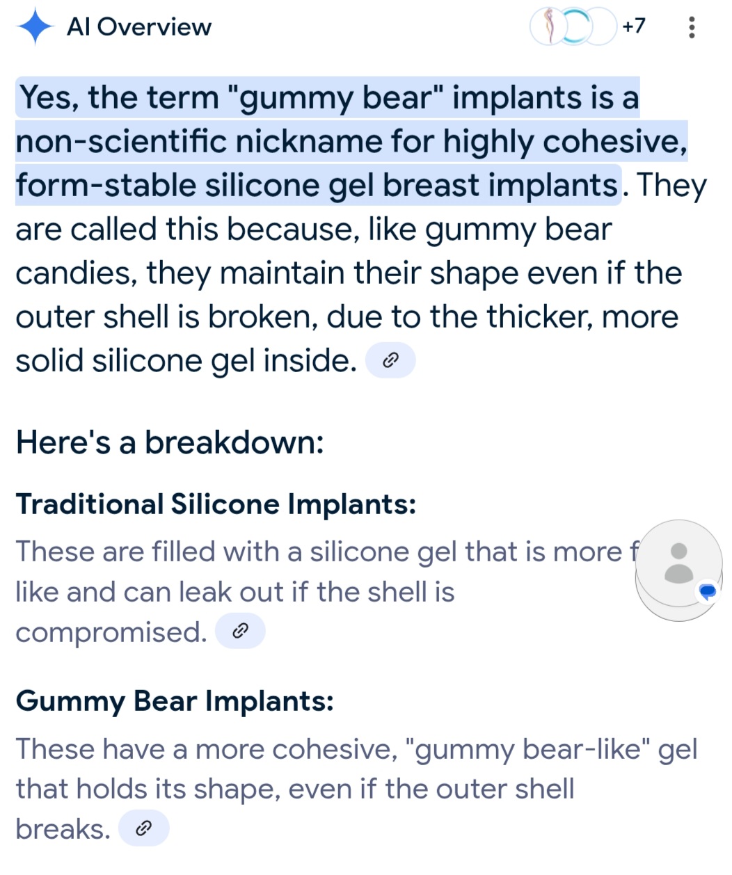Open the third blank source thumbnail
Screen dimensions: 732x875
(600, 27)
